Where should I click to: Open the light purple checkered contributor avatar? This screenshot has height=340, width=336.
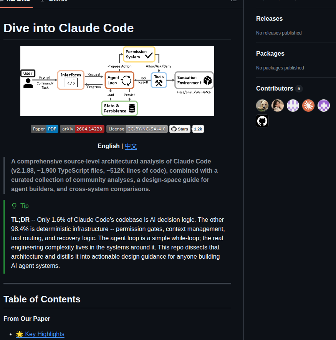point(293,106)
